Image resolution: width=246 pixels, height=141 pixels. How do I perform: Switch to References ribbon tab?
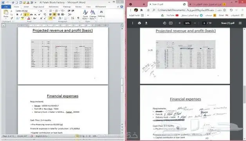[x=54, y=7]
